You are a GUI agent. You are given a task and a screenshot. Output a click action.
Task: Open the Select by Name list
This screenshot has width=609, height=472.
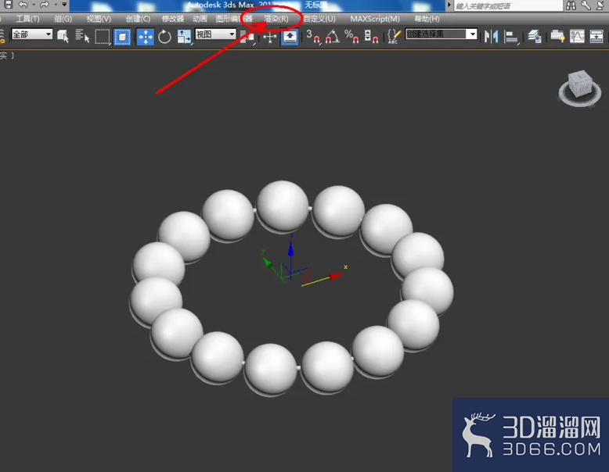(x=82, y=37)
